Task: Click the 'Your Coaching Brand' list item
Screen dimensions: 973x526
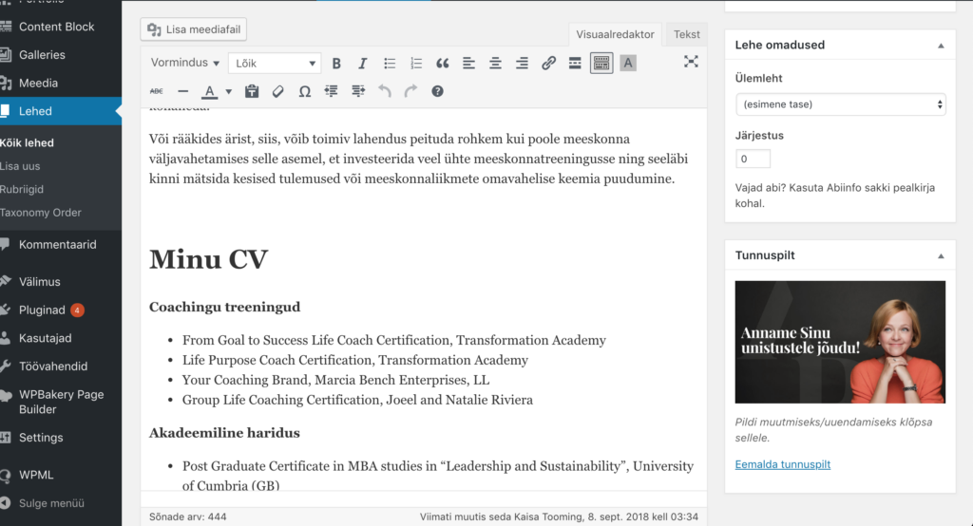Action: [335, 380]
